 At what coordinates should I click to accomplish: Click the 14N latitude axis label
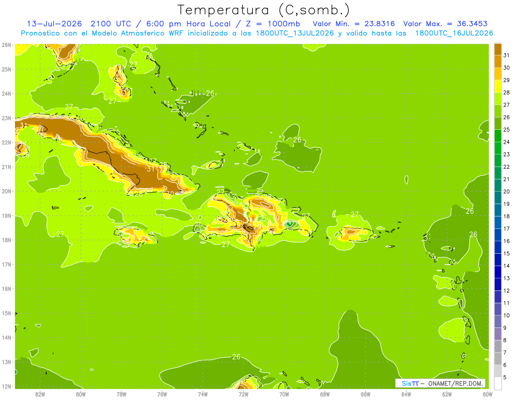(x=6, y=337)
